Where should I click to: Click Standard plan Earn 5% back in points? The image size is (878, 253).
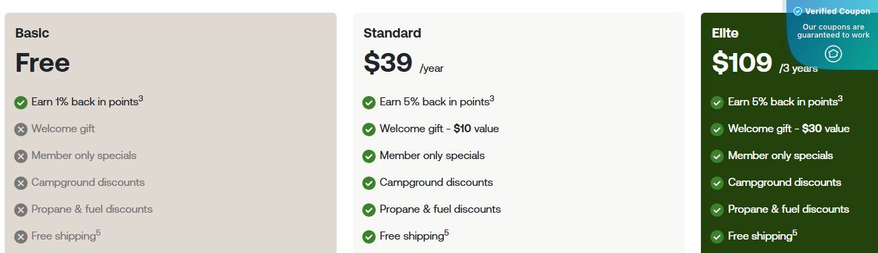pos(437,101)
